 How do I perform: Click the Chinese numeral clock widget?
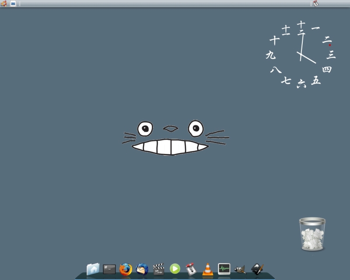tap(301, 55)
